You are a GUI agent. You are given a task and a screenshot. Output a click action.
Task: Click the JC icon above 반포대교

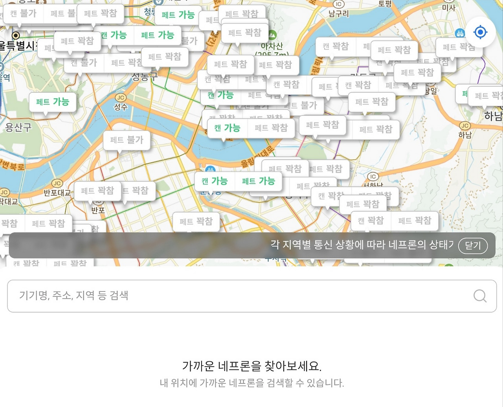[57, 183]
